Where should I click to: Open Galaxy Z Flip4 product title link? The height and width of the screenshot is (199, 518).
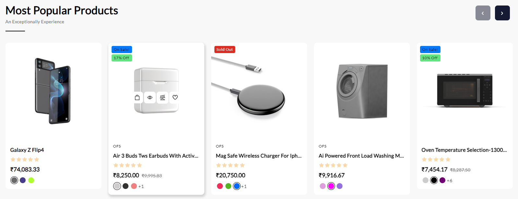pos(27,150)
